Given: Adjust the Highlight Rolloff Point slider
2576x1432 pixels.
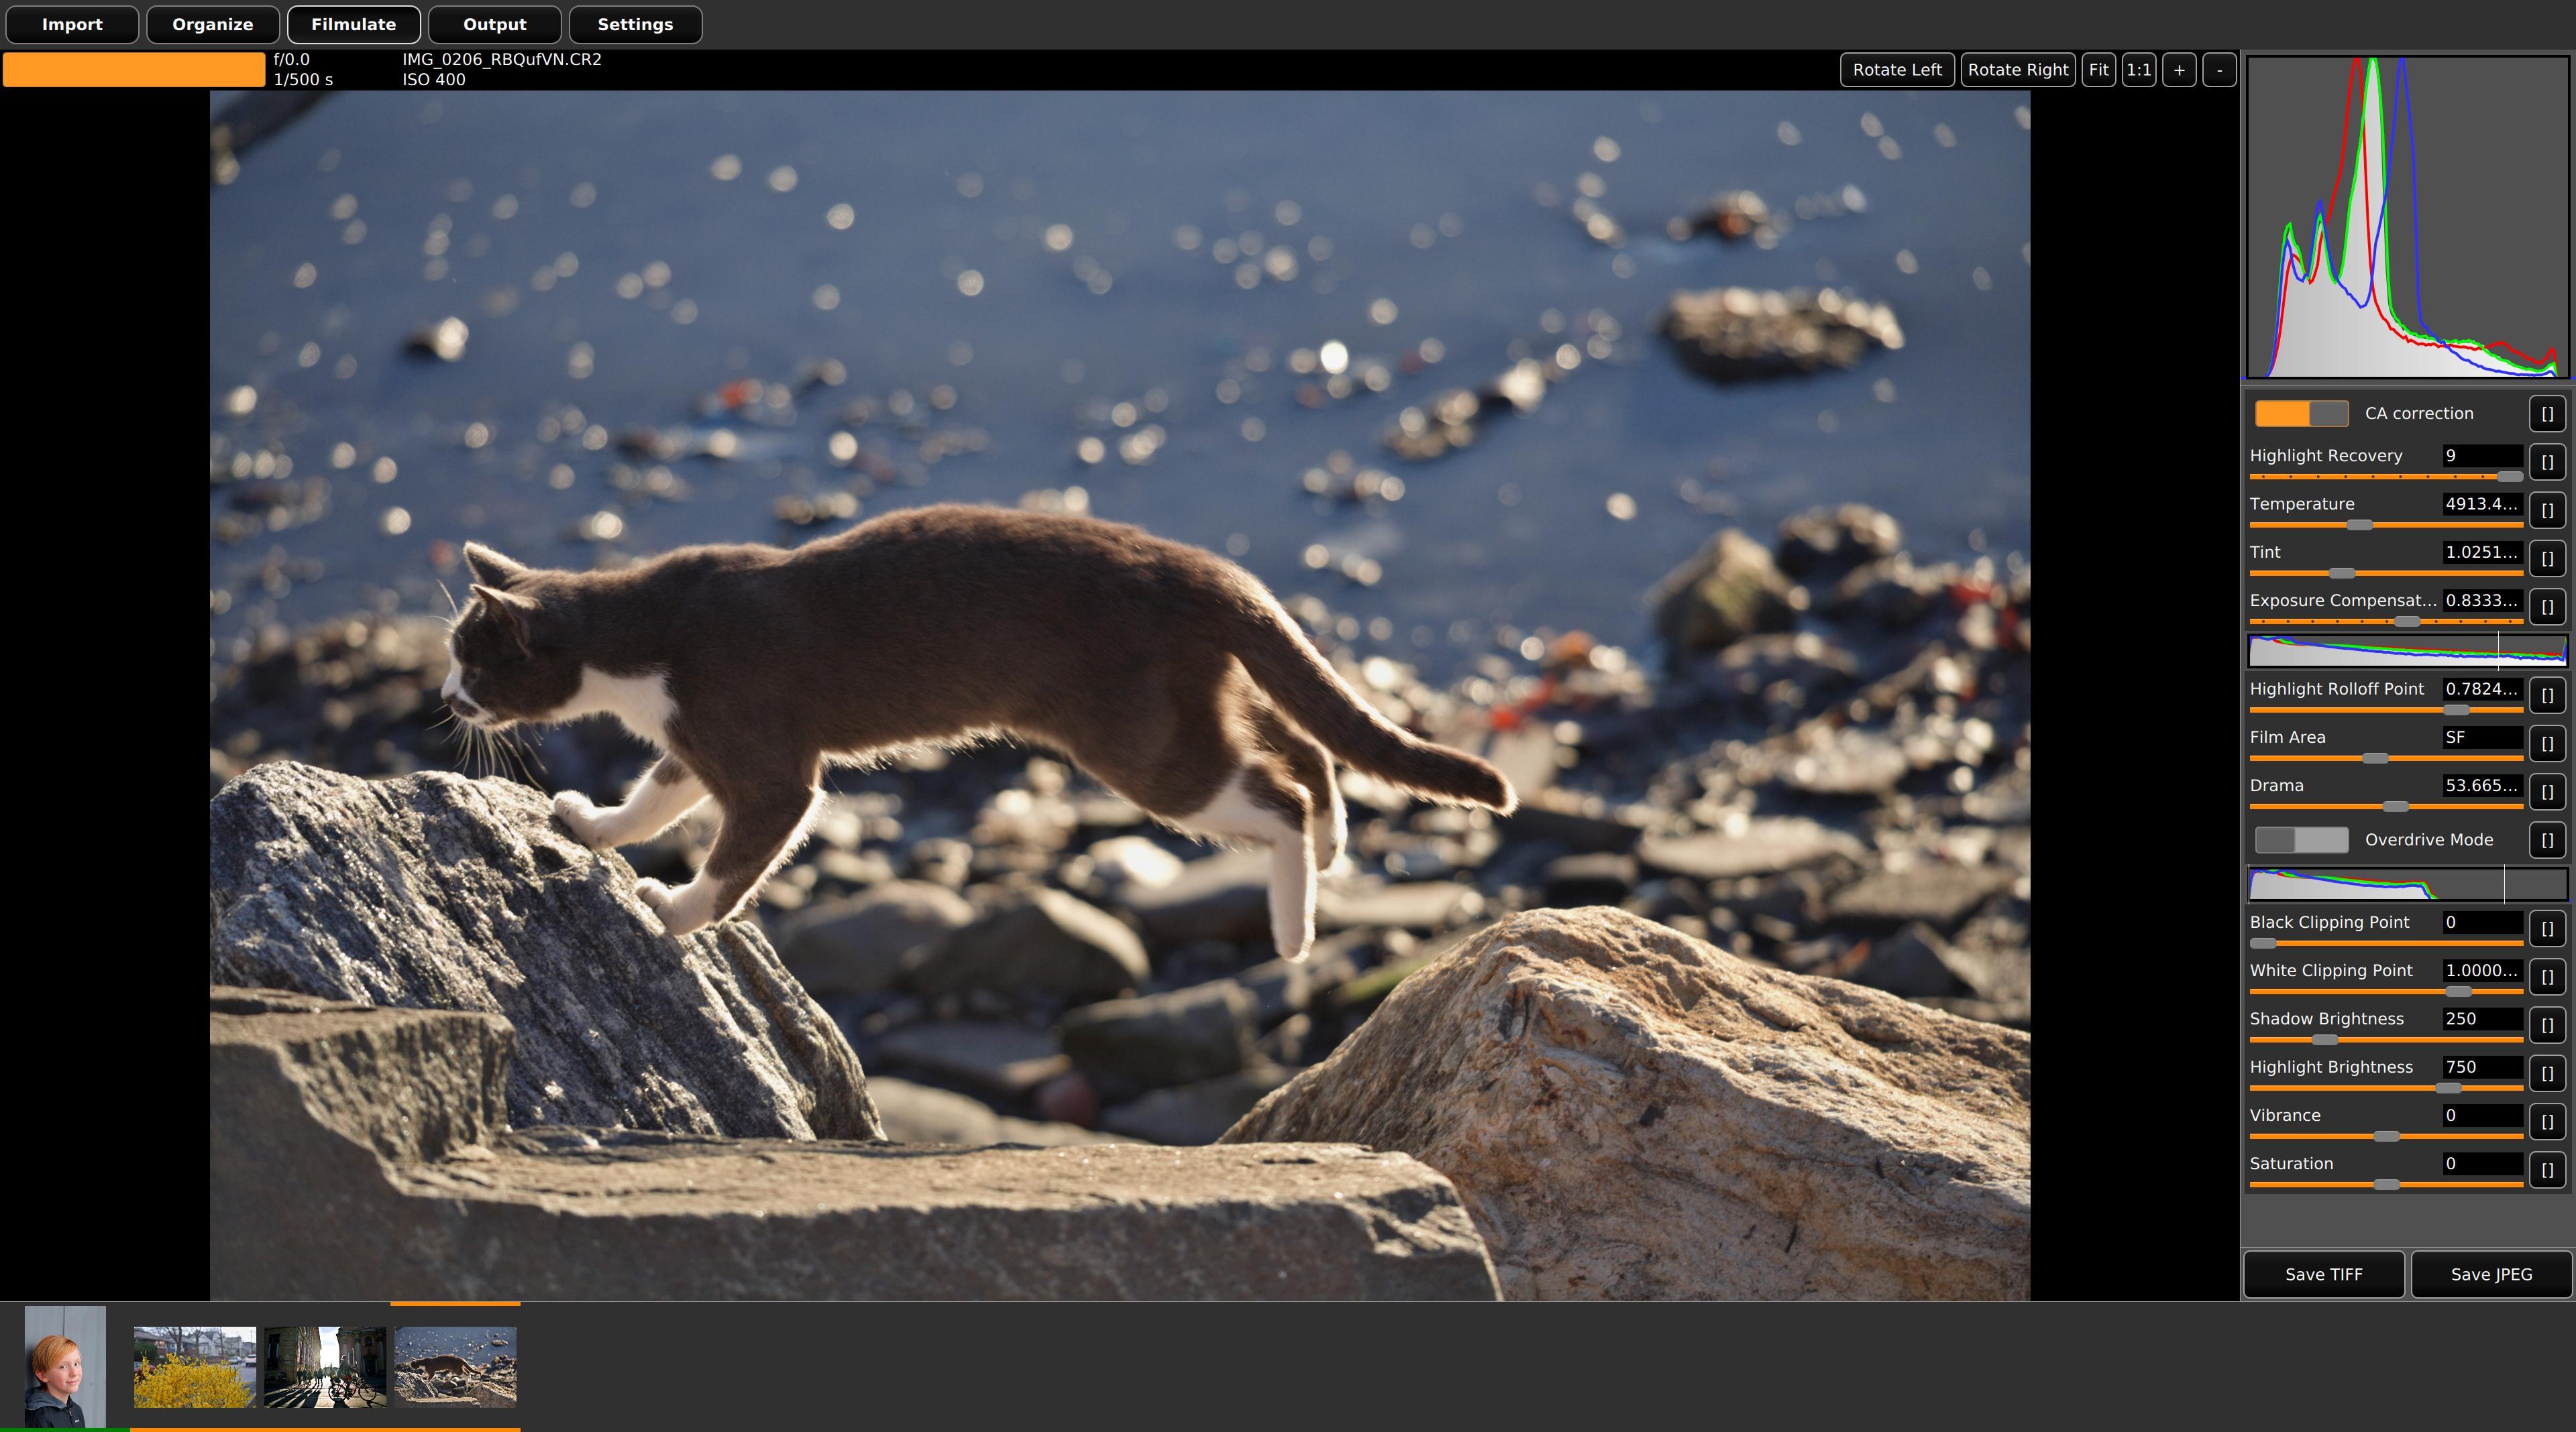Looking at the screenshot, I should 2386,709.
